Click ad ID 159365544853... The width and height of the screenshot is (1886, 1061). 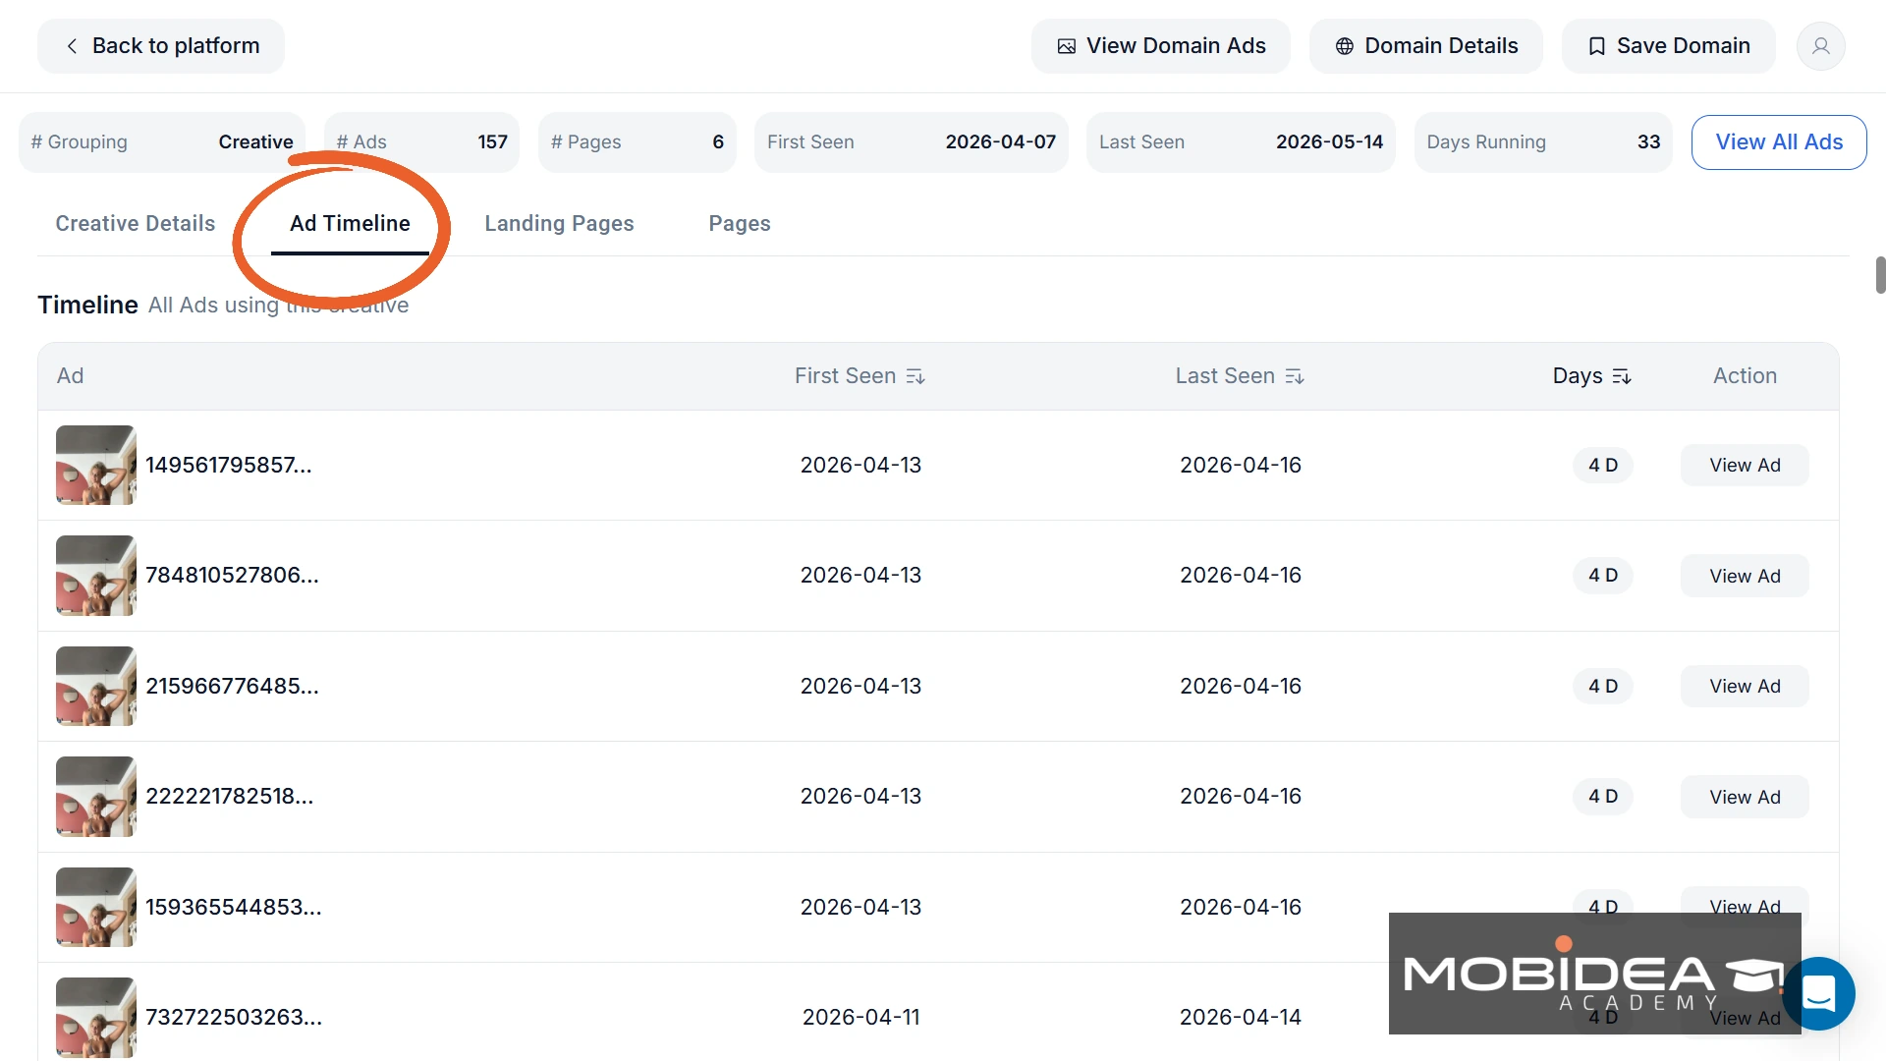(x=234, y=908)
